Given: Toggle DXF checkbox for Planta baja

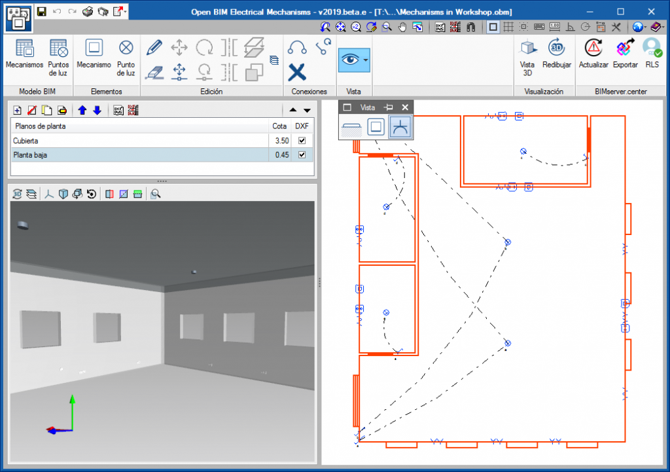Looking at the screenshot, I should [302, 155].
